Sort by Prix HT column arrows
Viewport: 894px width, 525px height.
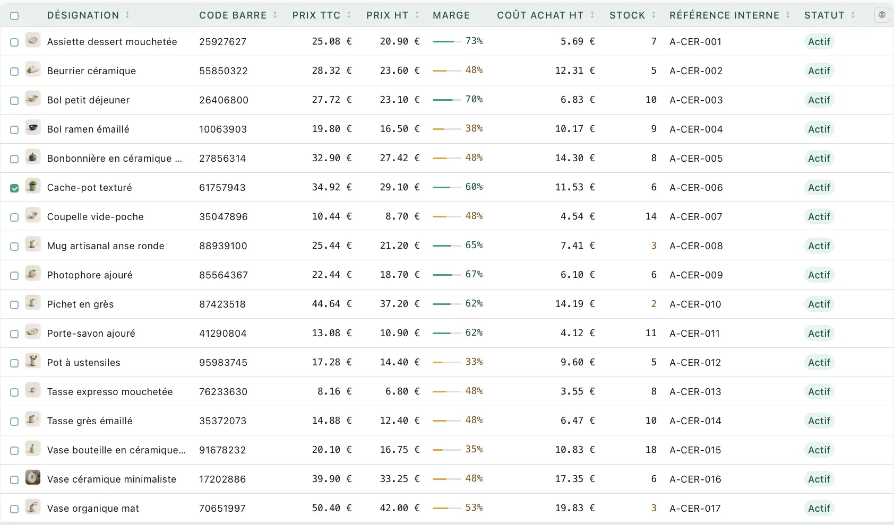tap(417, 15)
